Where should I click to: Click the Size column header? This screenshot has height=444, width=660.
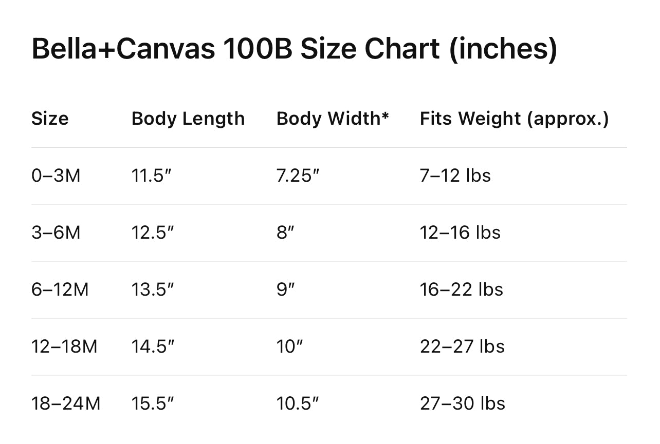50,119
